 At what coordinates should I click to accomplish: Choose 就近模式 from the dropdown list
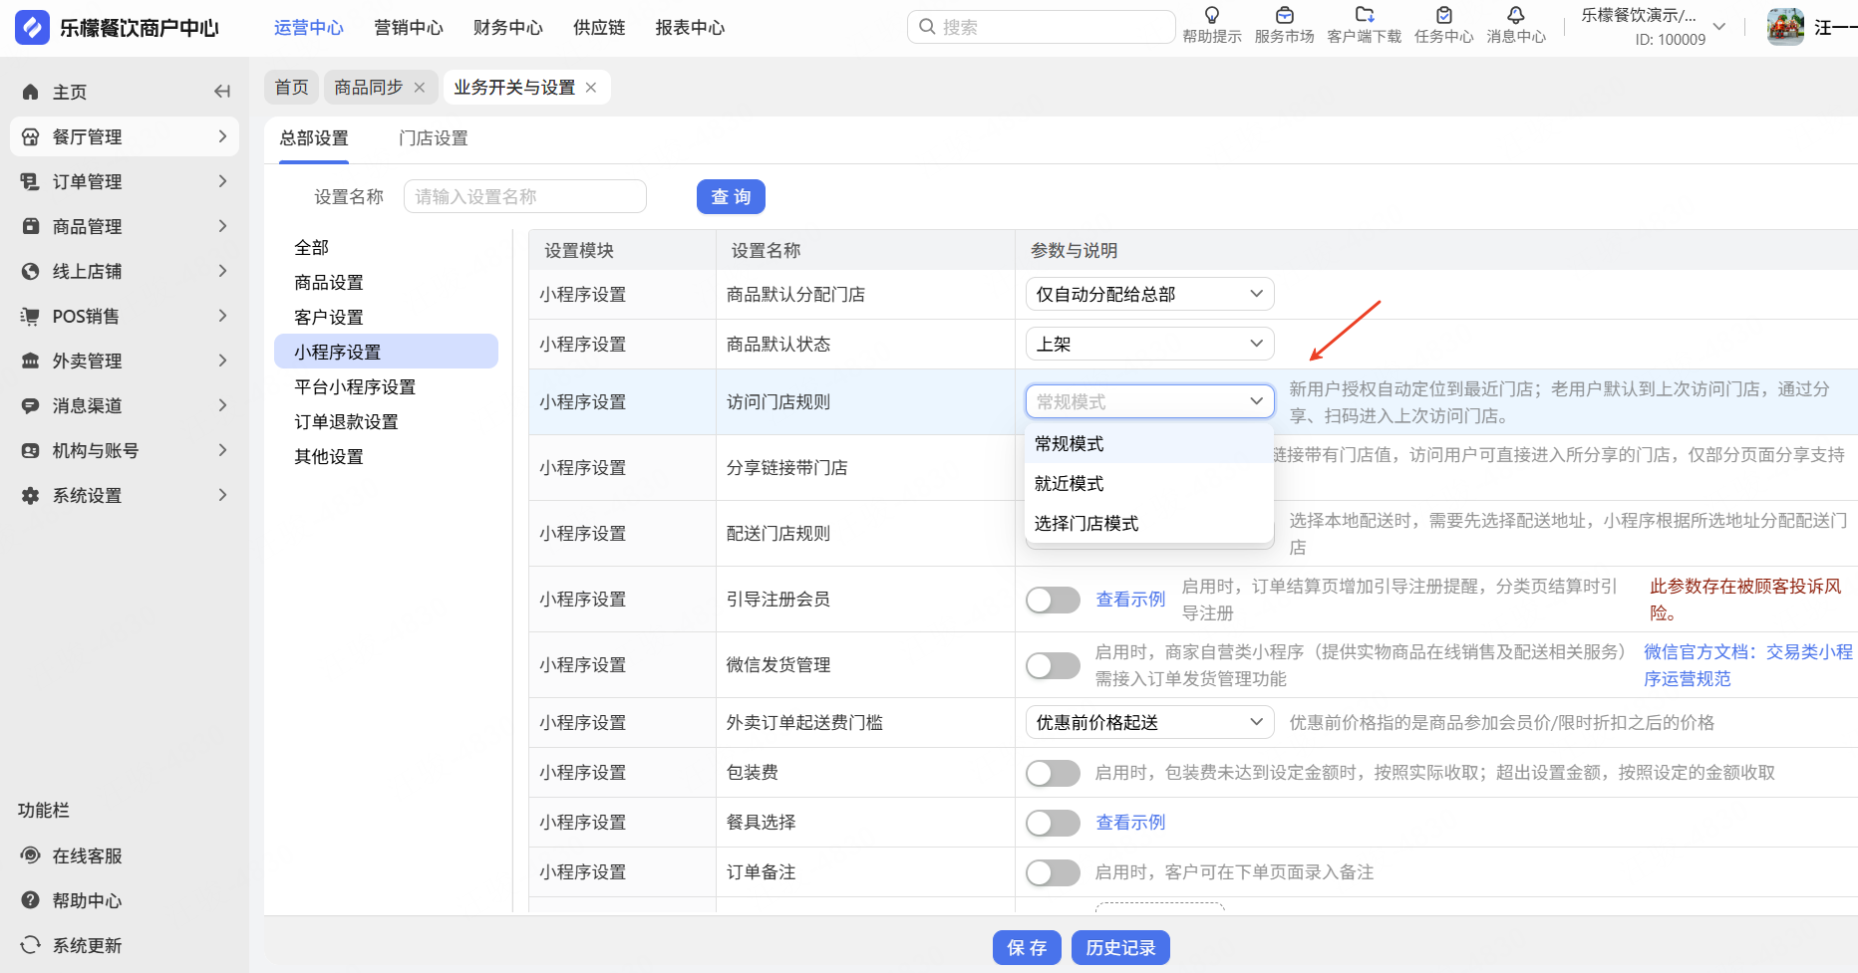pos(1070,484)
